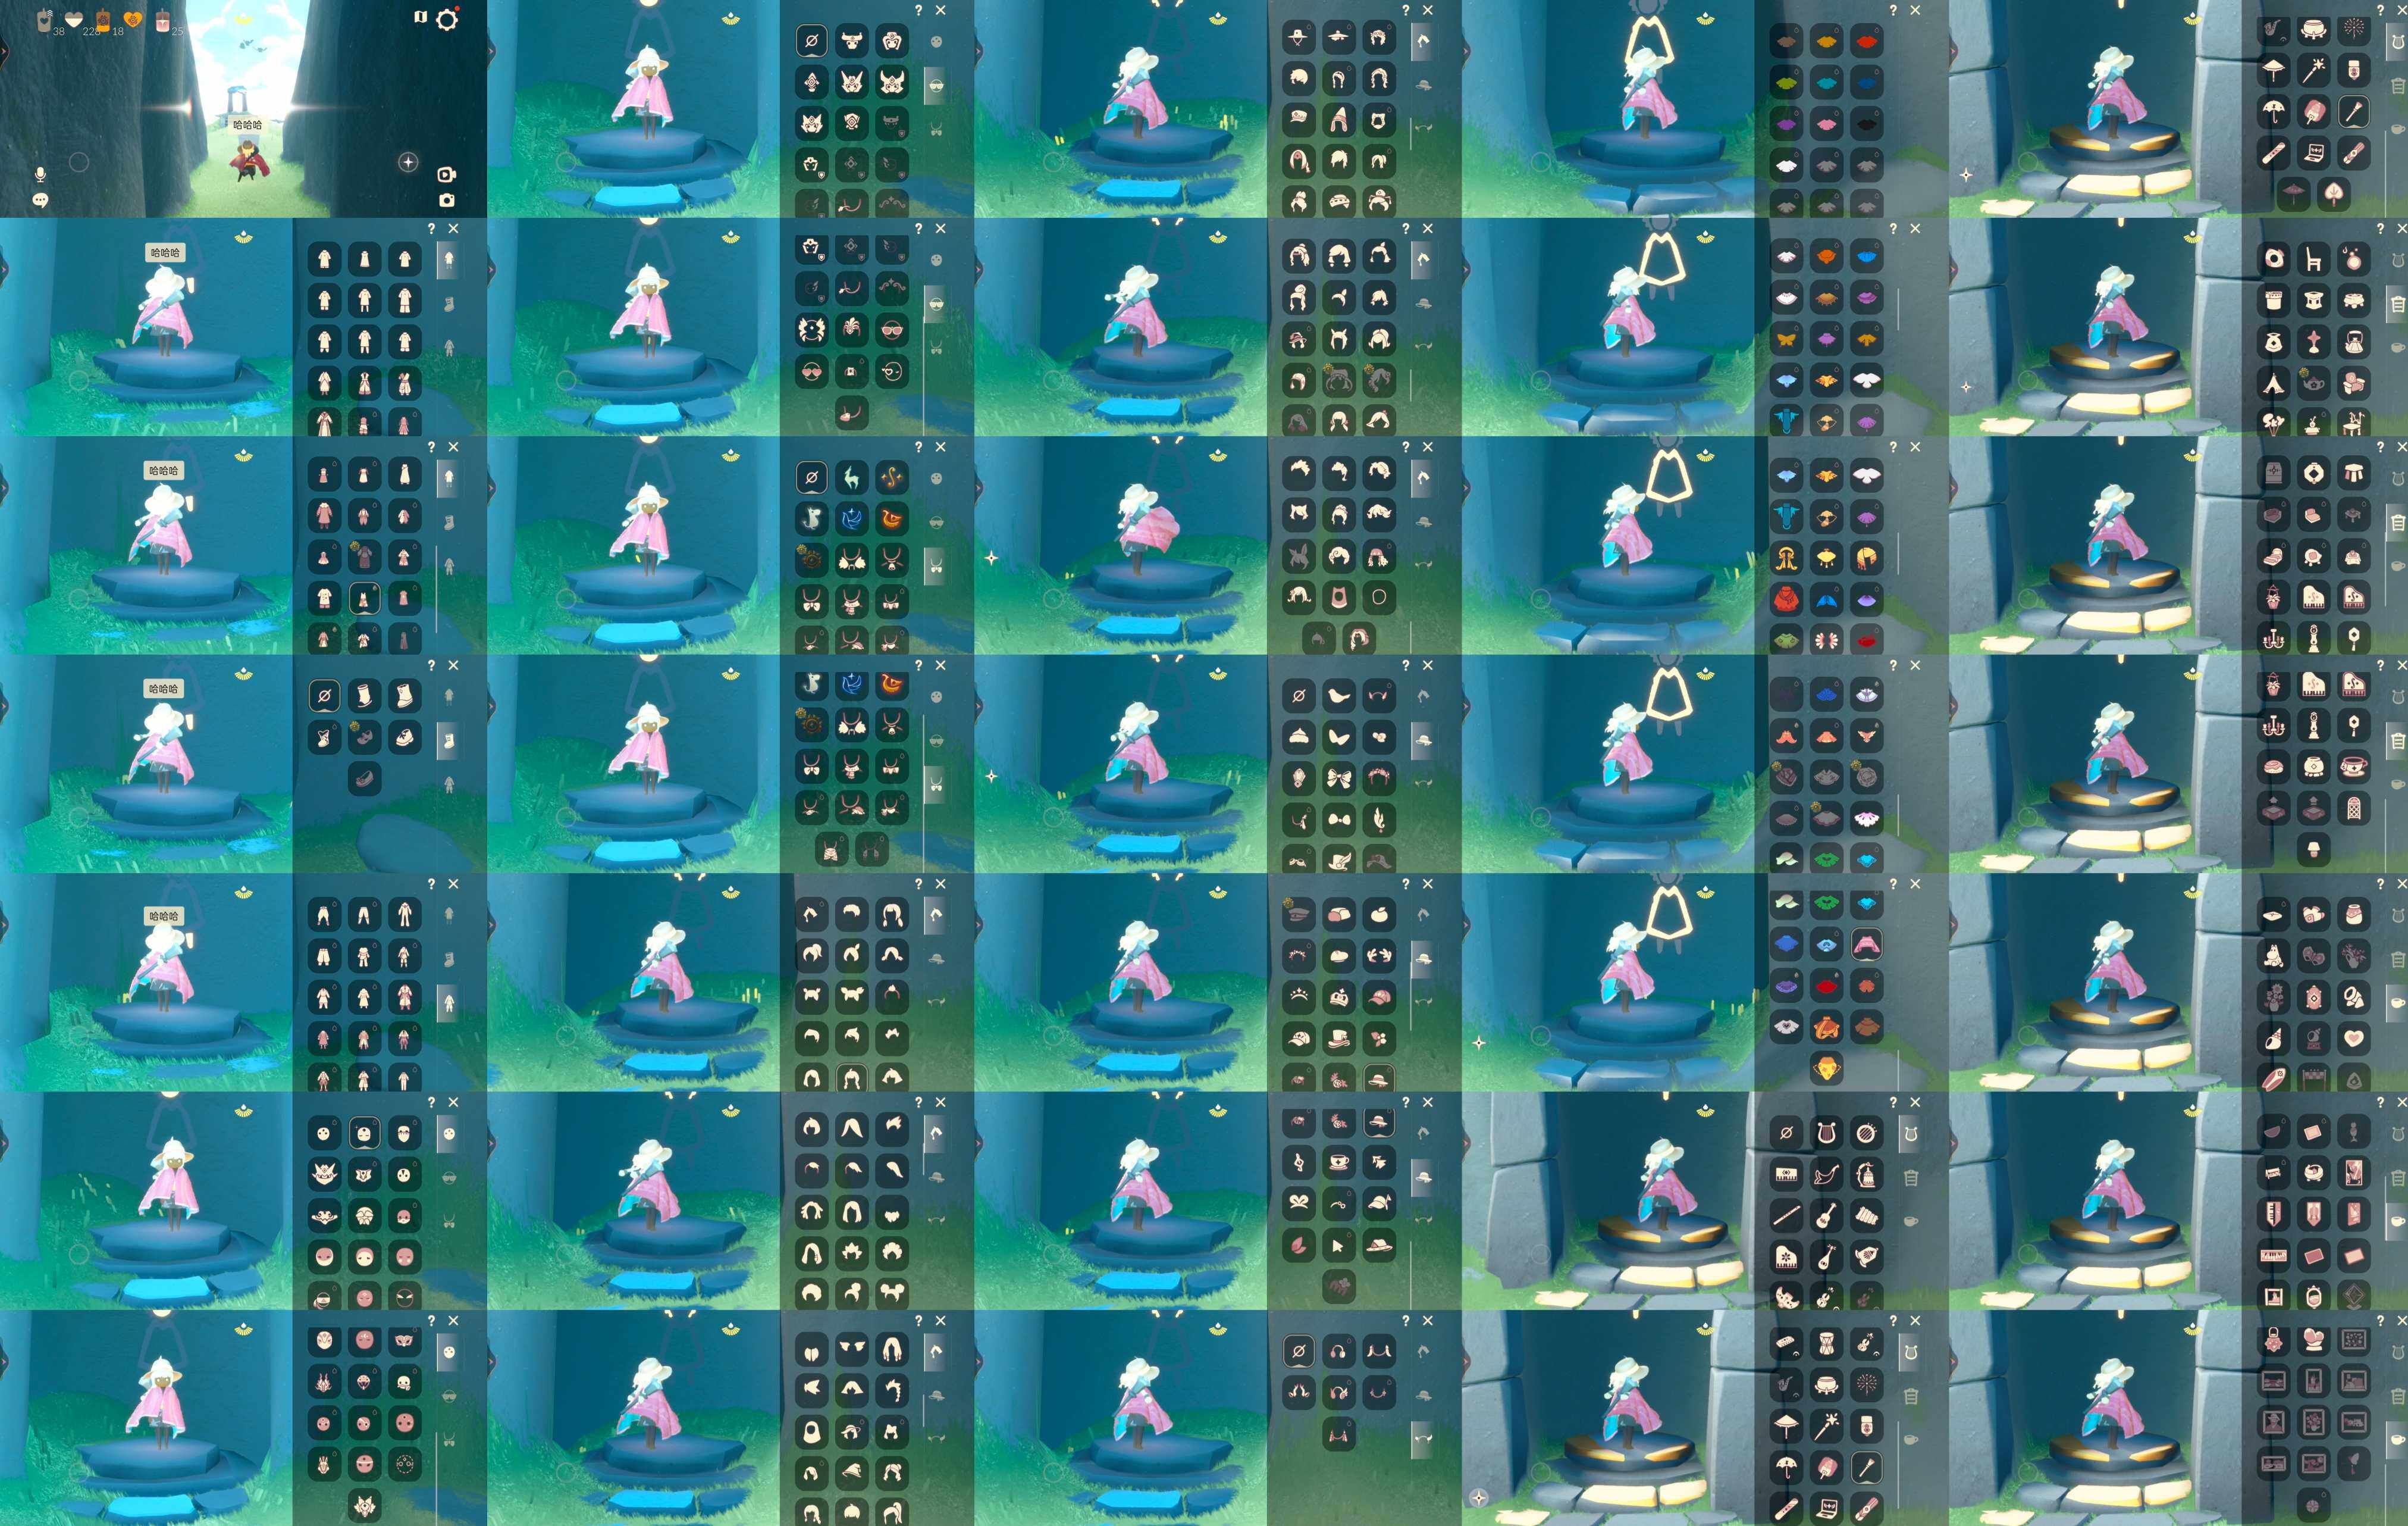Select the curved horn instrument
2408x1526 pixels.
1826,1174
